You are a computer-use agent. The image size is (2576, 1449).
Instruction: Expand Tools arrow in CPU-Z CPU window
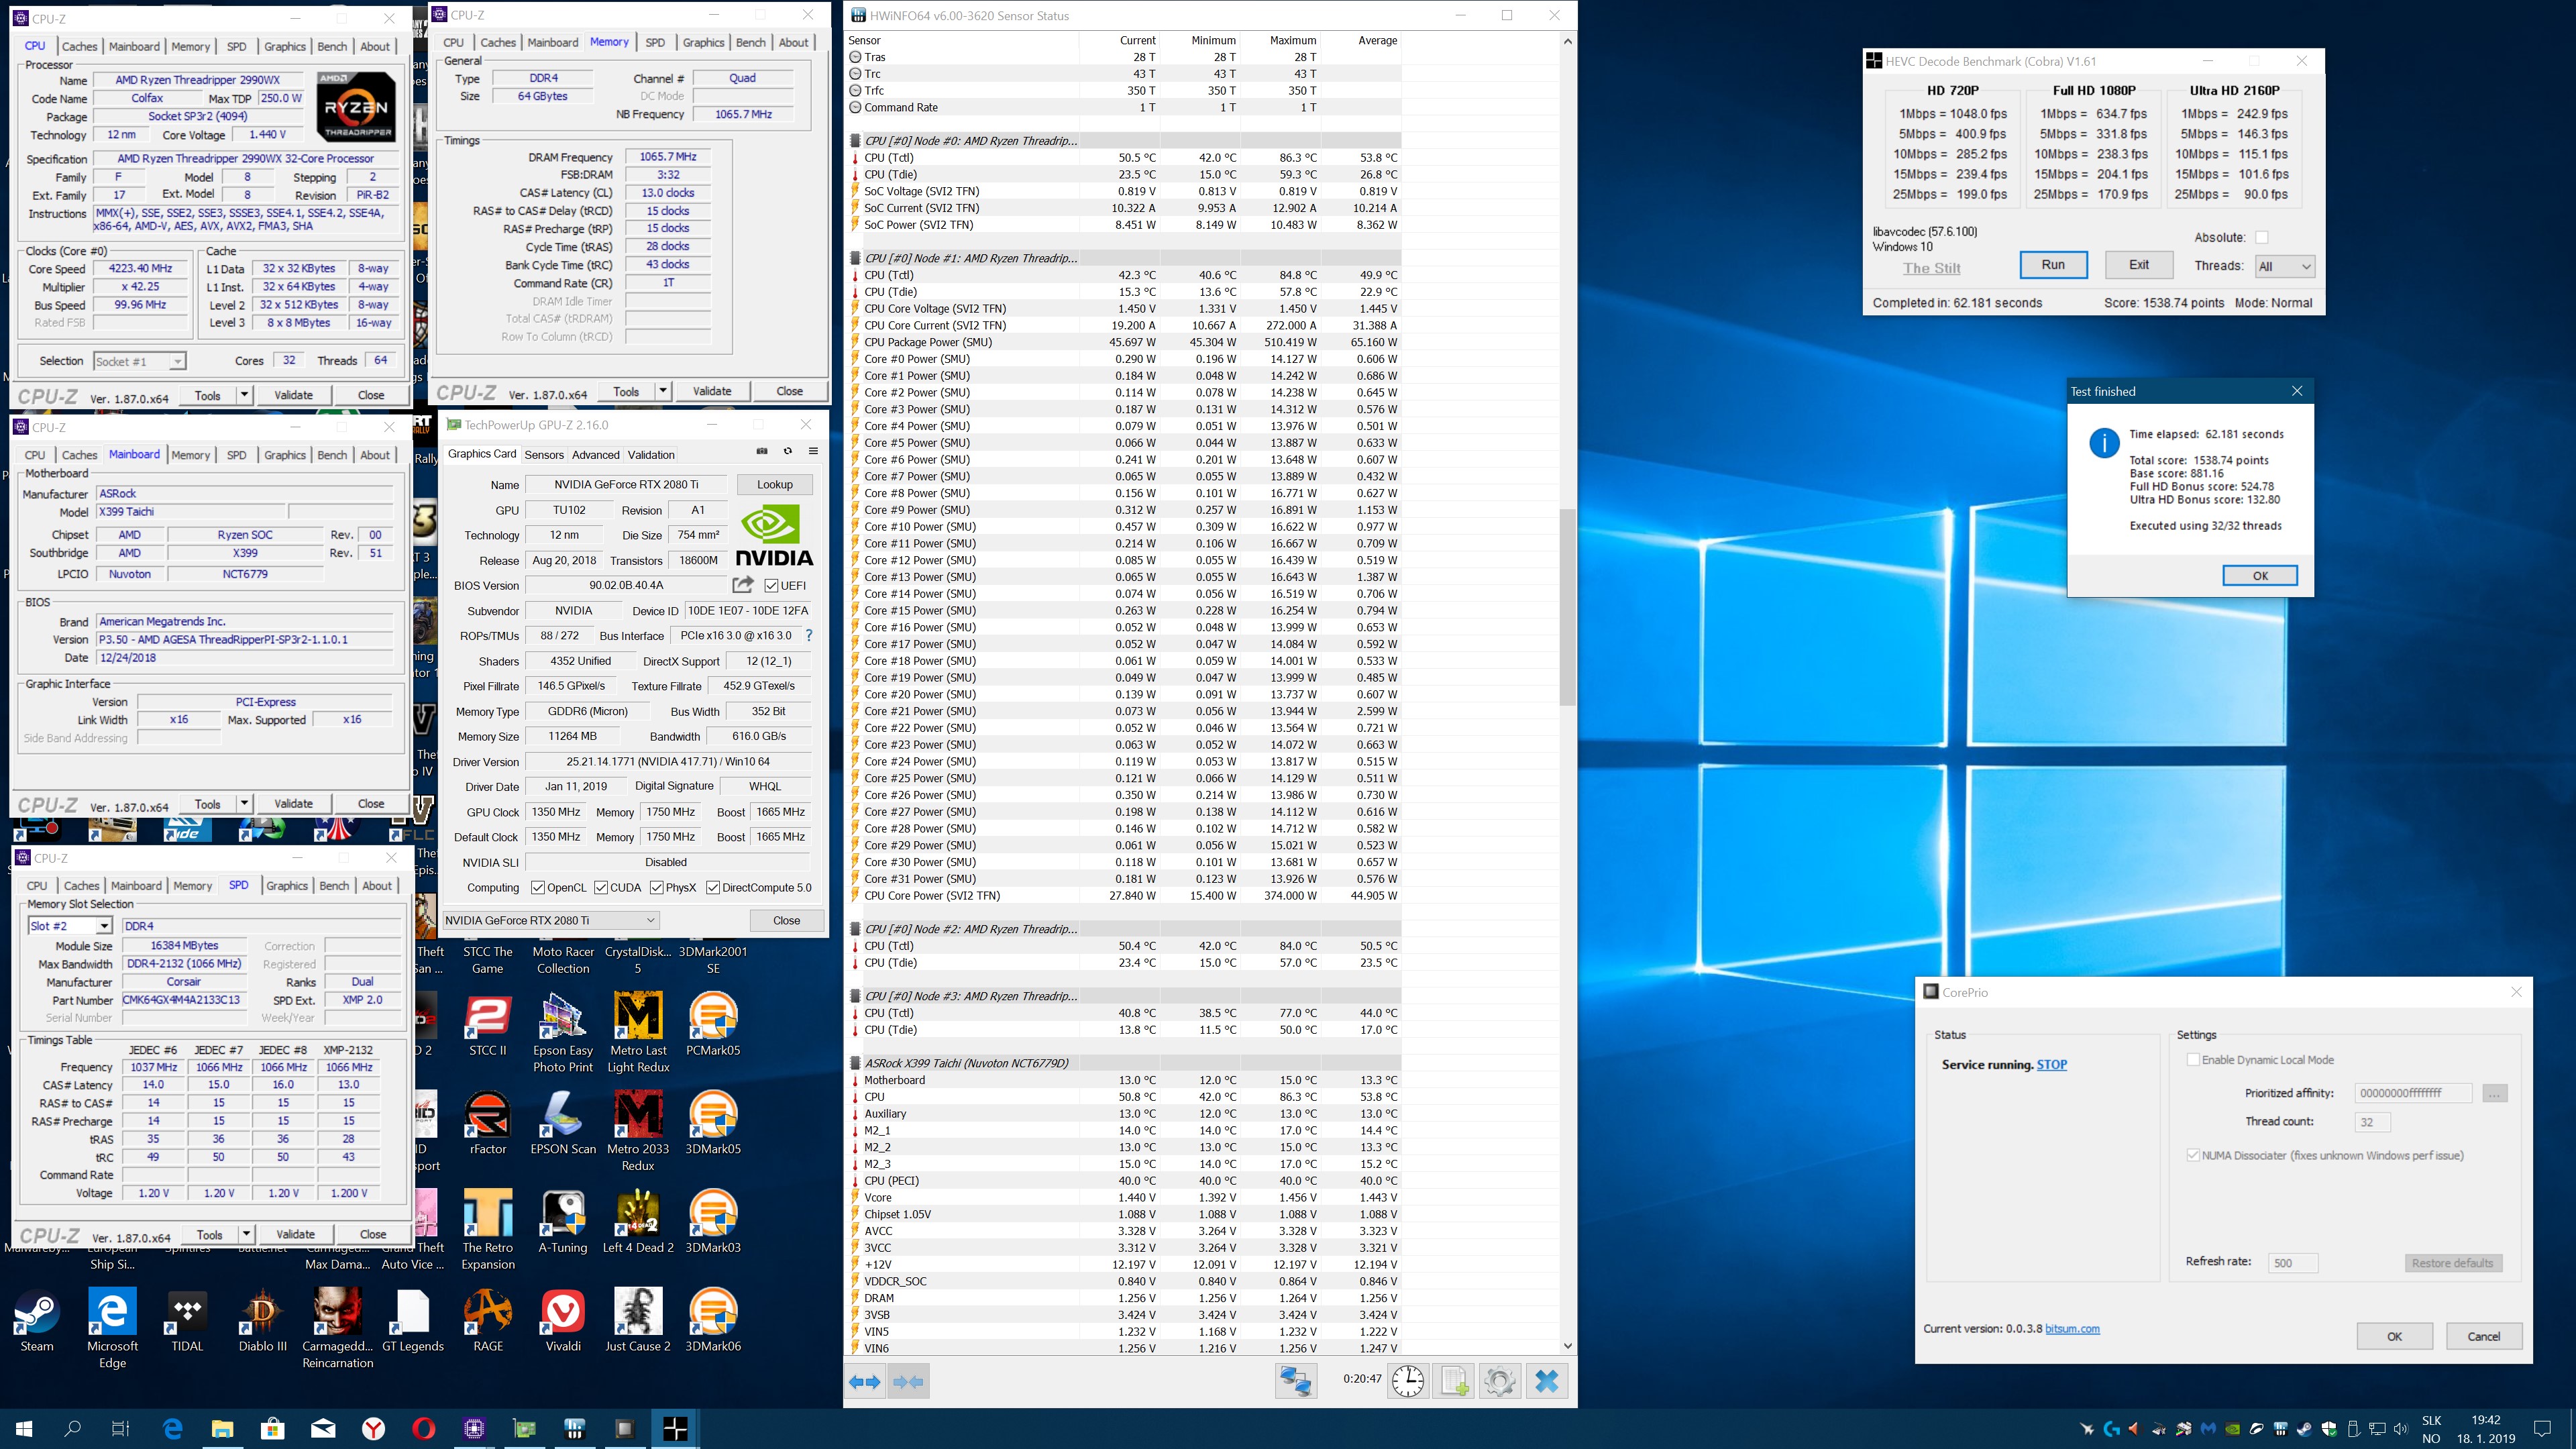tap(243, 395)
